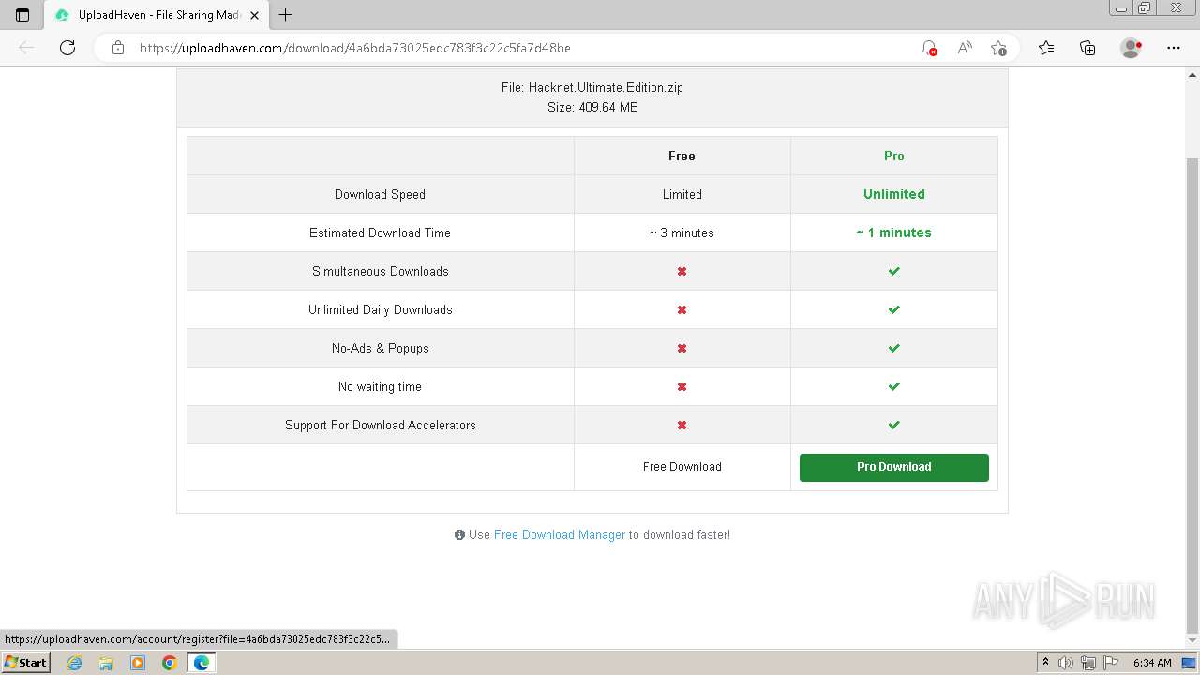Open the Favorites list icon
The height and width of the screenshot is (675, 1200).
[x=1046, y=48]
